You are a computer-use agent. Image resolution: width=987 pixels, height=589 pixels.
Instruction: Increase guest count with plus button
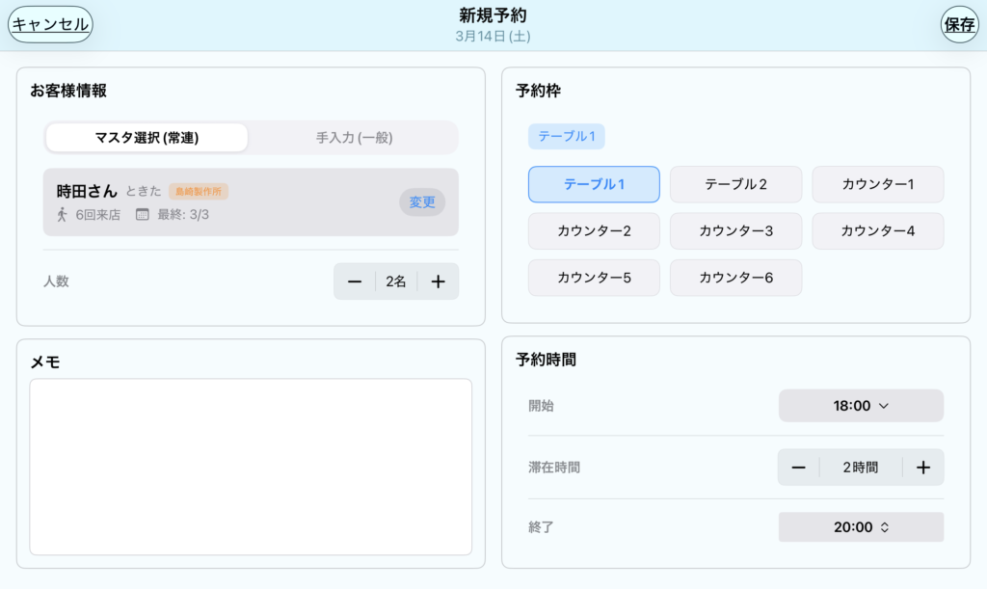click(438, 281)
